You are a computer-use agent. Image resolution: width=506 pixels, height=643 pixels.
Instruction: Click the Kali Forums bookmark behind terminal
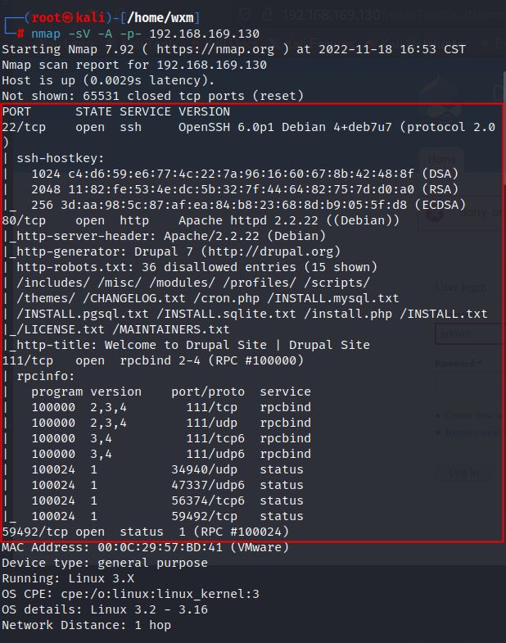[x=316, y=43]
